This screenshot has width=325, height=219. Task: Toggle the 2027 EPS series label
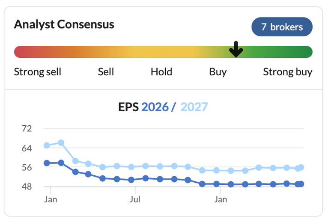pyautogui.click(x=194, y=107)
